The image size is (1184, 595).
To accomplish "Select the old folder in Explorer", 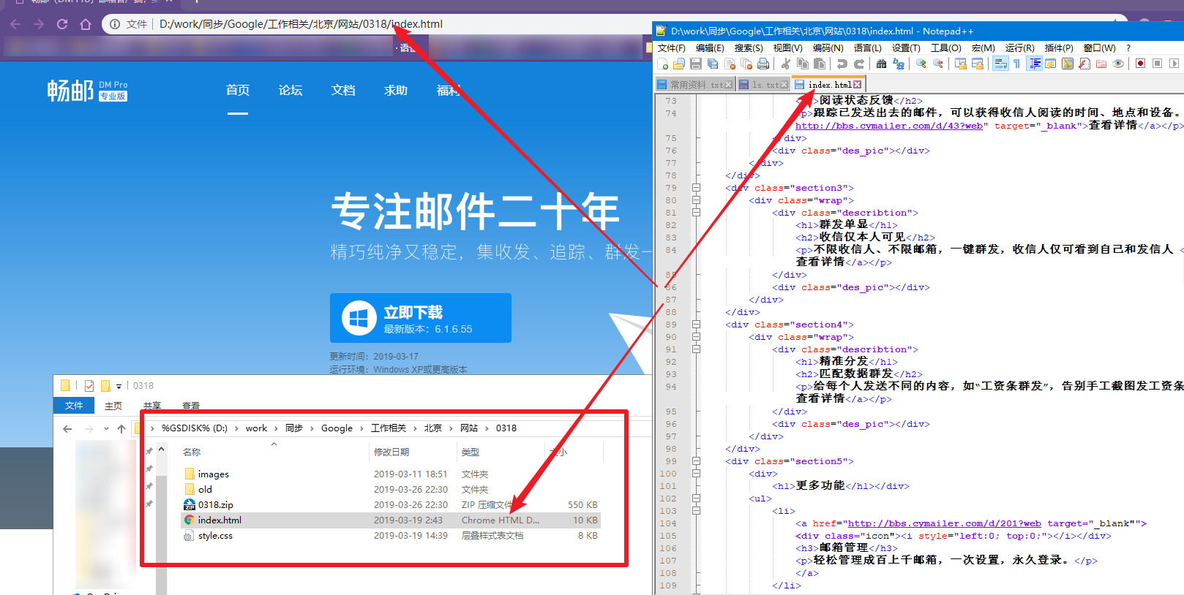I will [x=205, y=490].
